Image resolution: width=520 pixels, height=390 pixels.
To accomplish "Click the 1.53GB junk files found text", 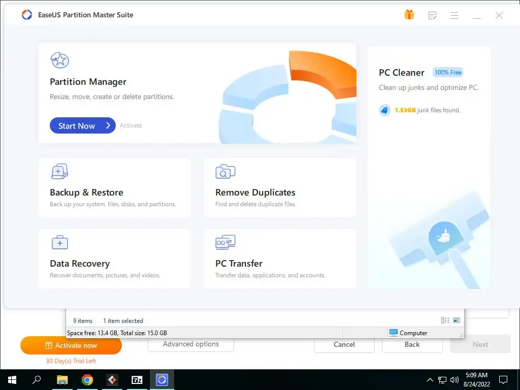I will click(428, 110).
